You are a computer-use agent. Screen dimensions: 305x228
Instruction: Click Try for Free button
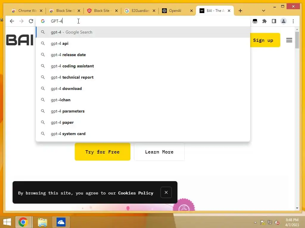coord(102,152)
